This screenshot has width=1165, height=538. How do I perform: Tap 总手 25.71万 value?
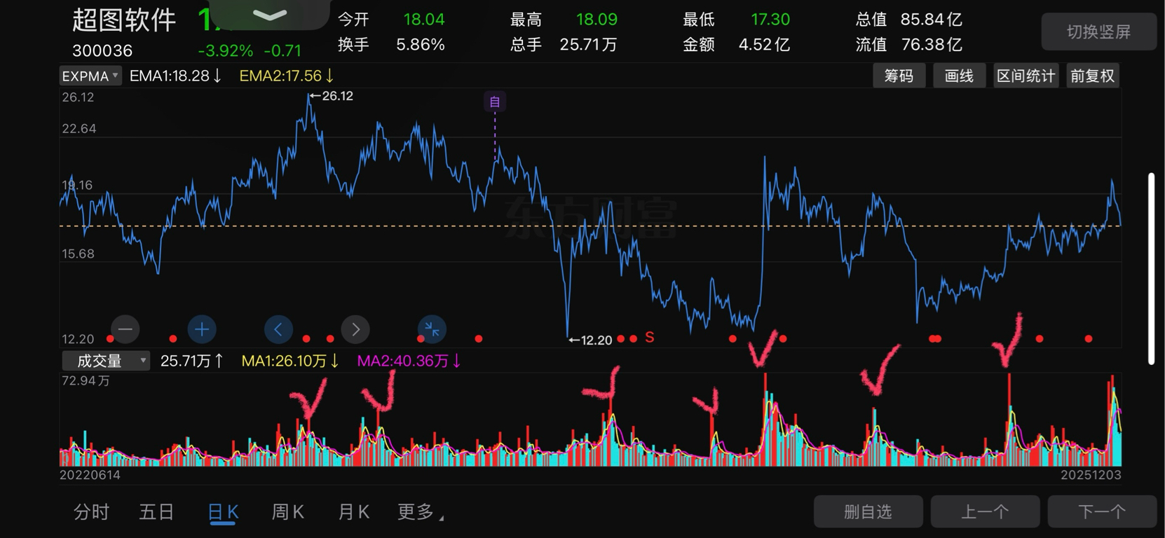[x=564, y=45]
